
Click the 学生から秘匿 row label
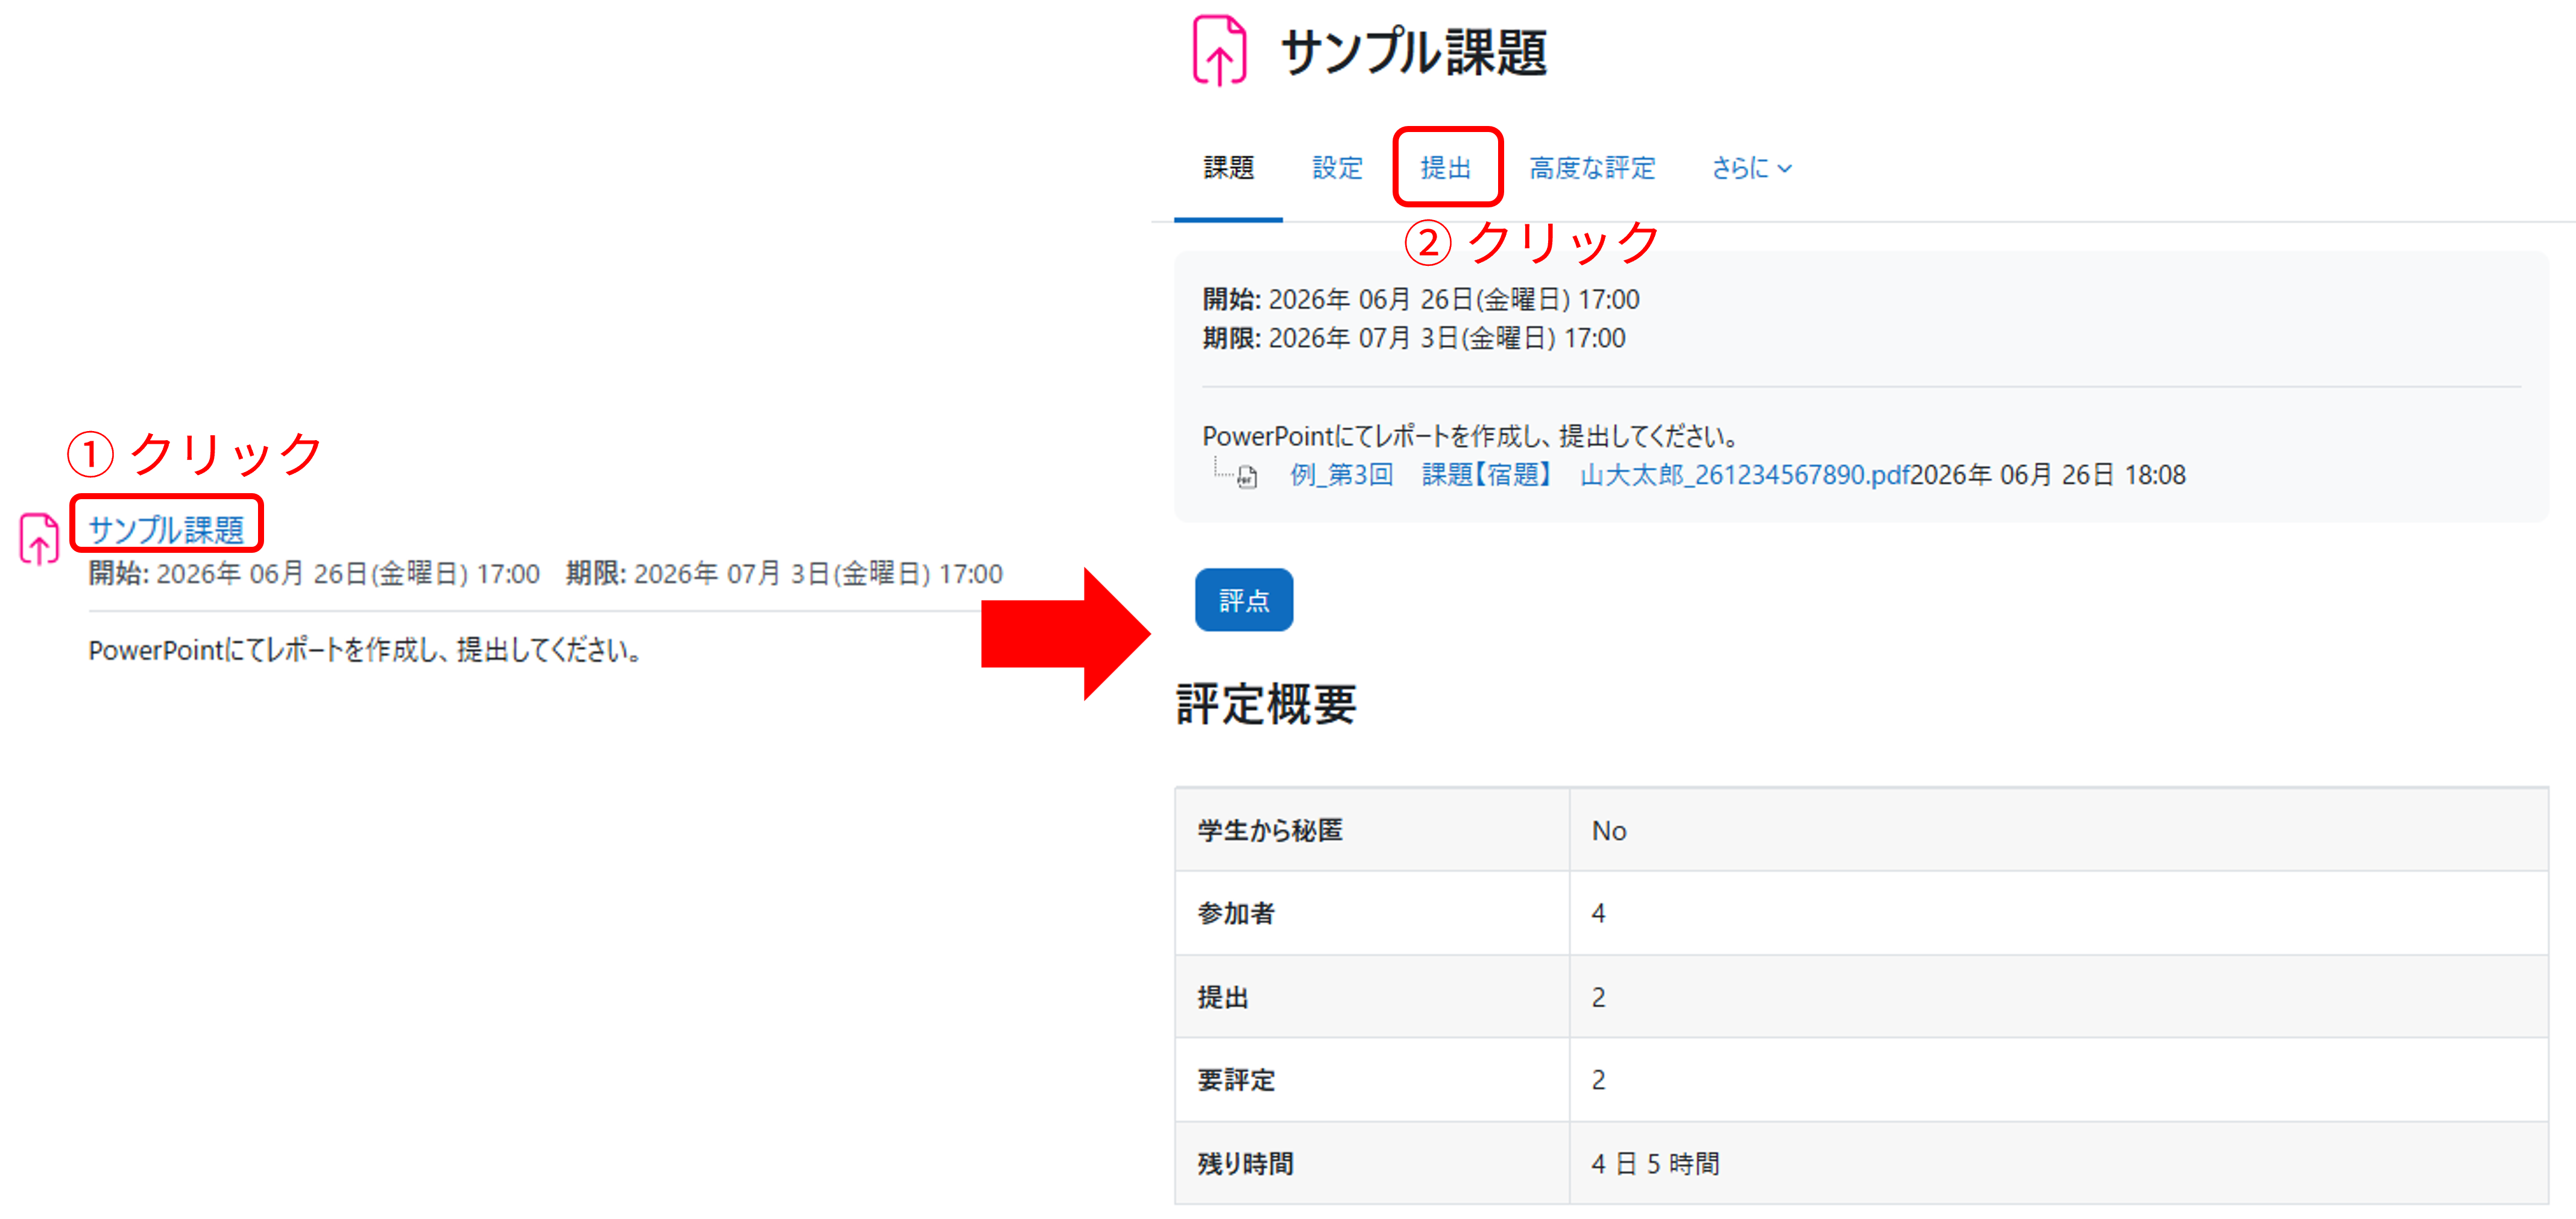tap(1270, 830)
